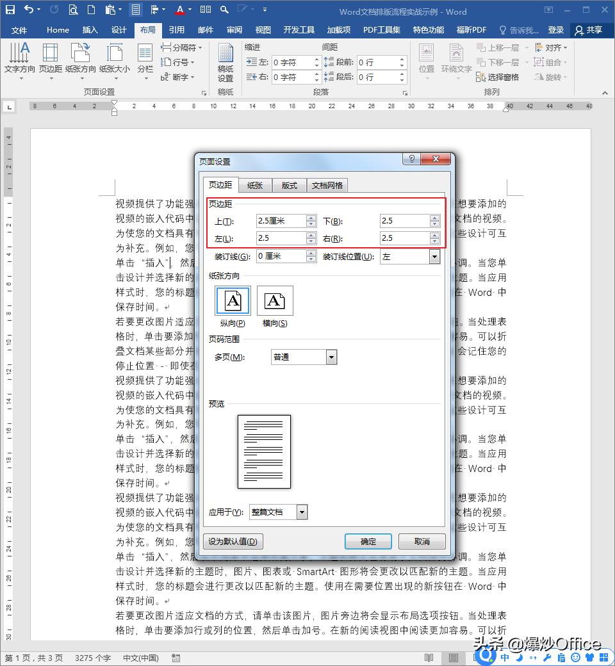The height and width of the screenshot is (666, 615).
Task: Increase 段前 spacing with its up arrow
Action: pyautogui.click(x=402, y=59)
